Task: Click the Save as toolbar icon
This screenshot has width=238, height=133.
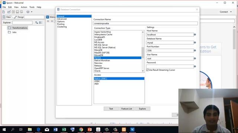Action: pos(22,12)
